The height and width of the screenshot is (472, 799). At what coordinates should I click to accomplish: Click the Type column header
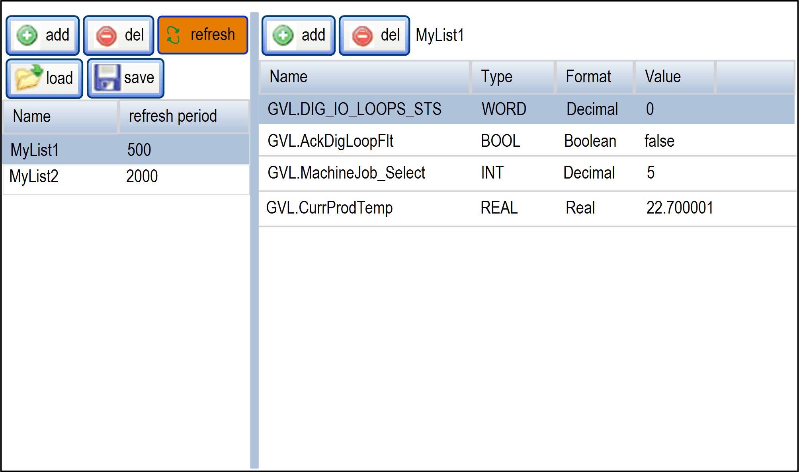point(496,76)
